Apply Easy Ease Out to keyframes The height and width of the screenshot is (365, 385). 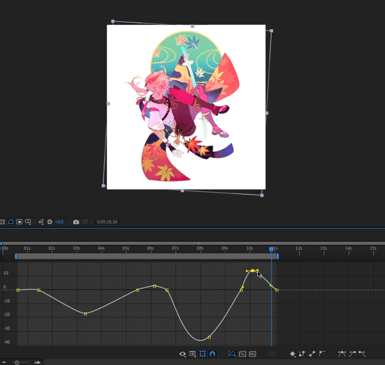pyautogui.click(x=362, y=354)
